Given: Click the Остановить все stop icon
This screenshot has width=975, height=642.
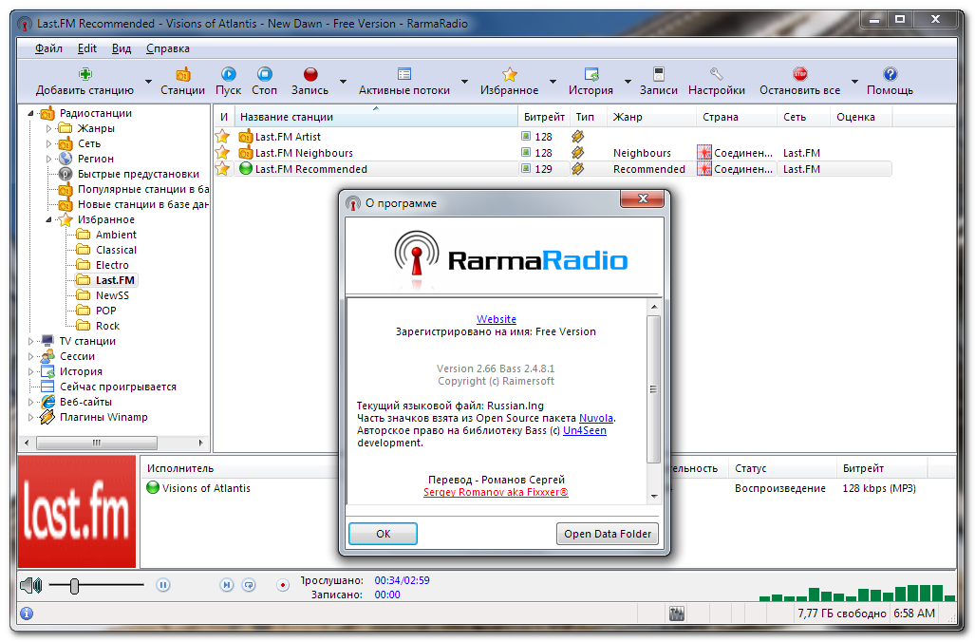Looking at the screenshot, I should tap(799, 75).
